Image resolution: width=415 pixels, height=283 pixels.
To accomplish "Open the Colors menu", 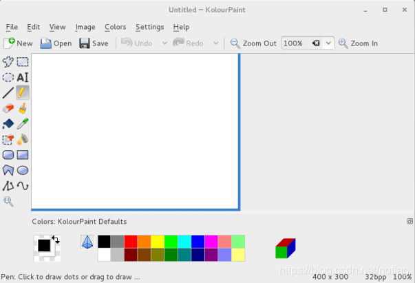I will click(116, 27).
